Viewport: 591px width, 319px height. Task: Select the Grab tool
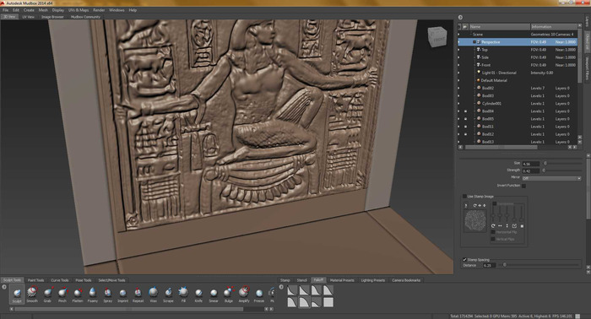point(47,295)
